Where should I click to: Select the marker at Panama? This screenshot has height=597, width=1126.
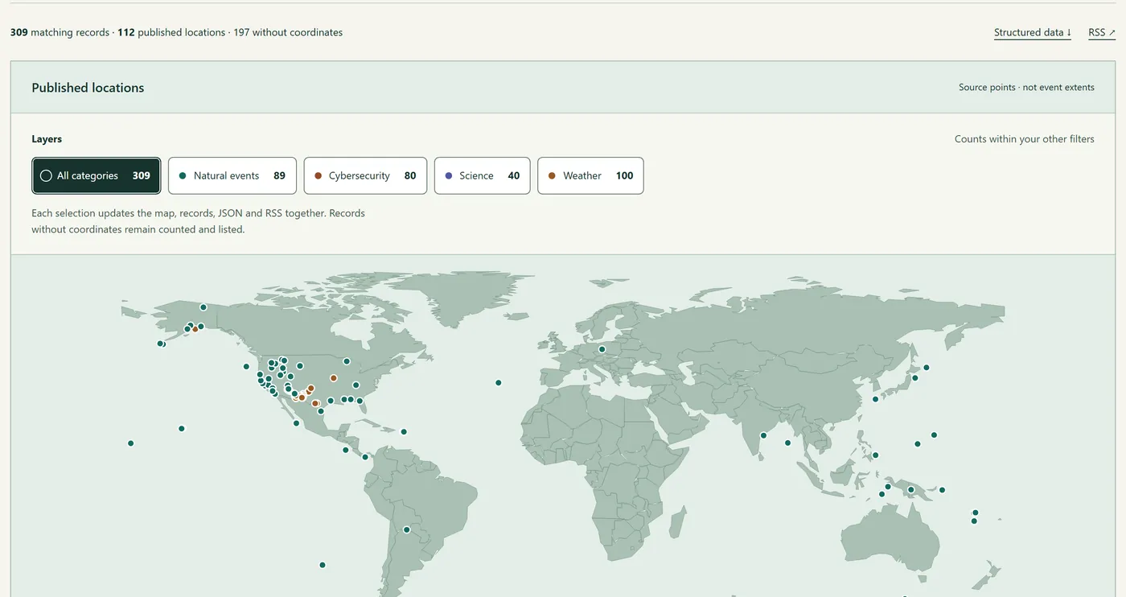coord(365,457)
